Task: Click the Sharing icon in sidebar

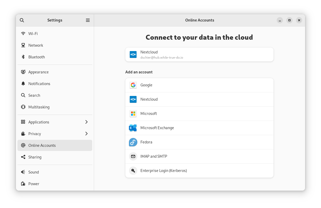Action: 23,157
